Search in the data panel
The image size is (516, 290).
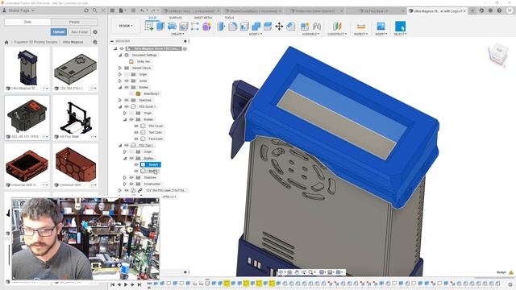pyautogui.click(x=95, y=10)
